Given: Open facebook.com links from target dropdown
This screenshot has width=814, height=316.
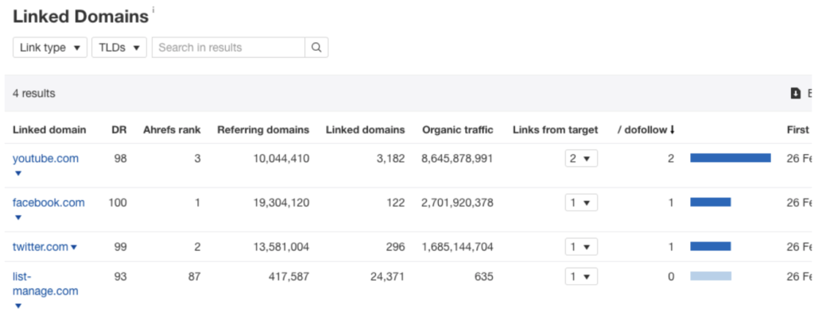Looking at the screenshot, I should (x=581, y=202).
